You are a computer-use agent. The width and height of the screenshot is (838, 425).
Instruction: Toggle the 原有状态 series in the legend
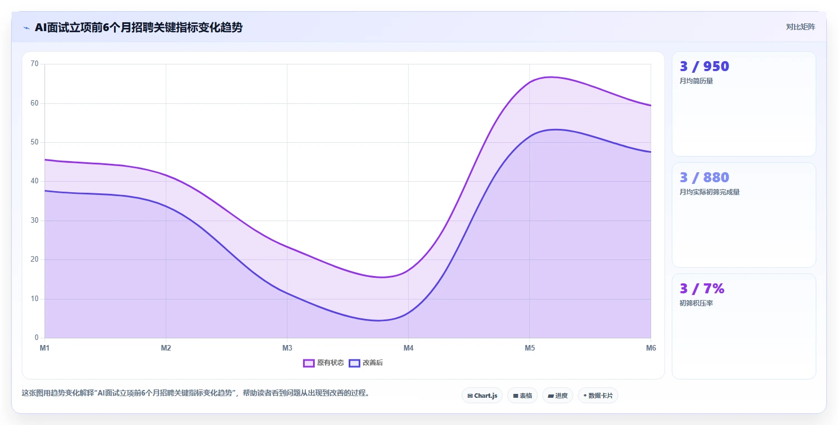(x=323, y=363)
